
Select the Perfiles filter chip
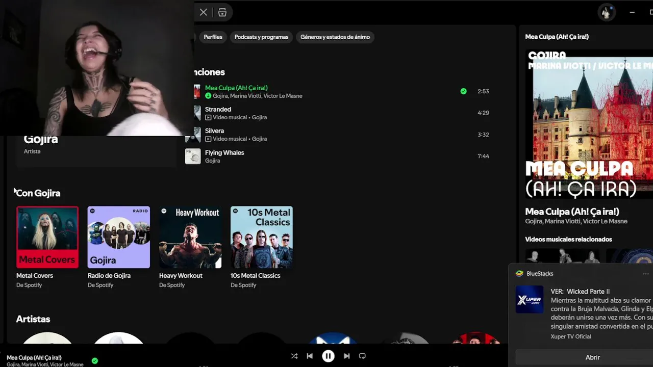click(213, 37)
